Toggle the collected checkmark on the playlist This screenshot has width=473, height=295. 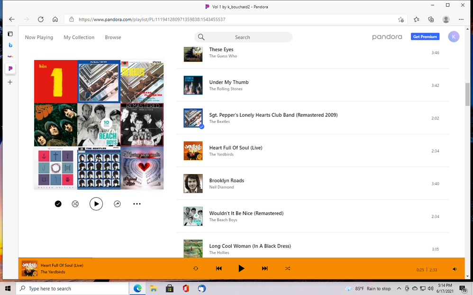point(58,204)
